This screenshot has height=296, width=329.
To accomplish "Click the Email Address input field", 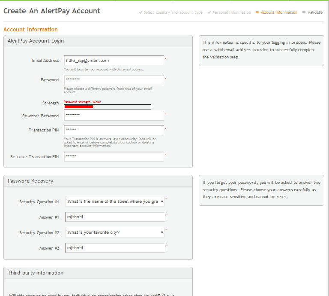I will (114, 61).
